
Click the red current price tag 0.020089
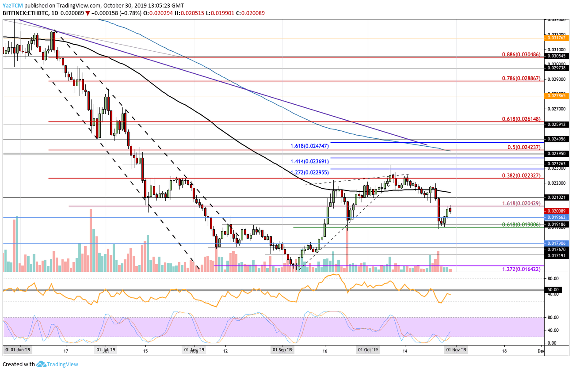(557, 211)
